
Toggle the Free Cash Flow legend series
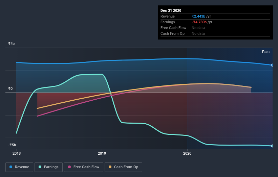coord(84,167)
